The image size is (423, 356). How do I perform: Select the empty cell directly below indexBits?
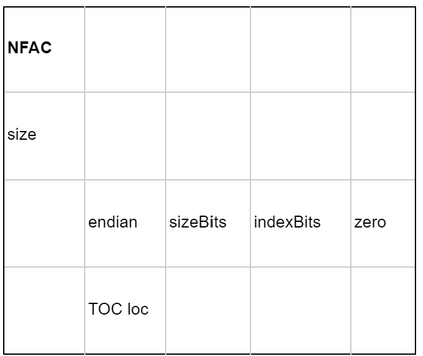300,310
